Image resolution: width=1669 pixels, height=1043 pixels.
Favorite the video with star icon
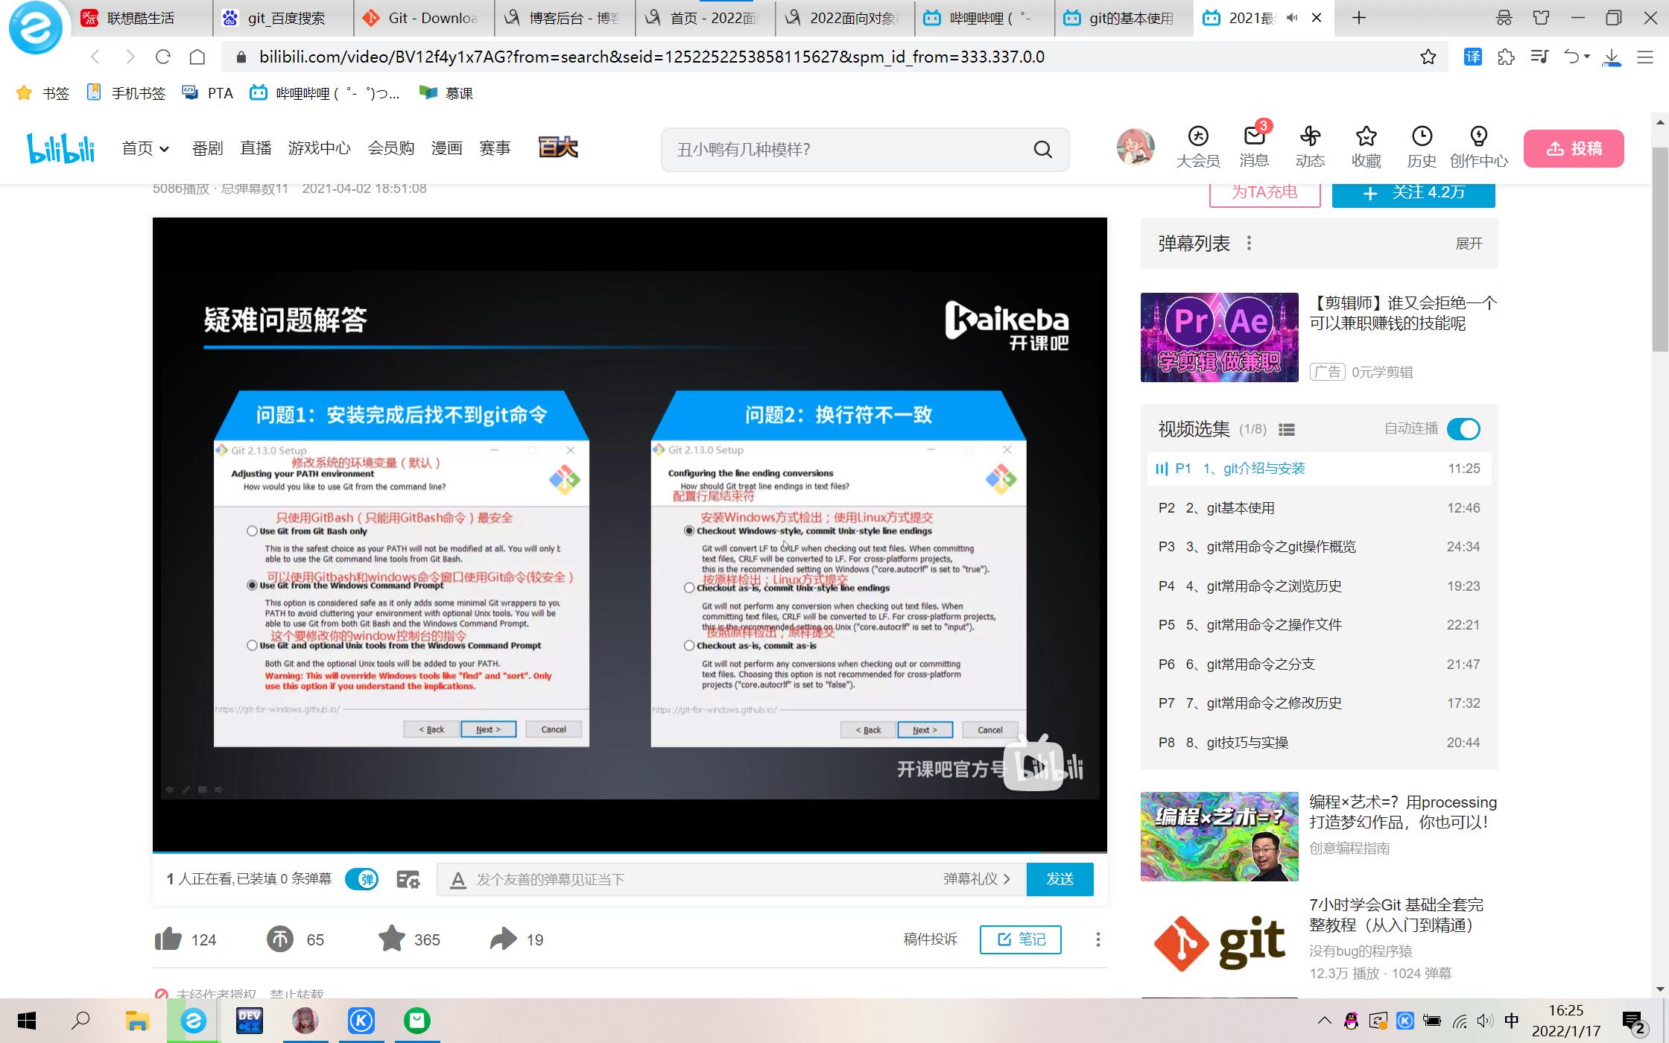[392, 939]
